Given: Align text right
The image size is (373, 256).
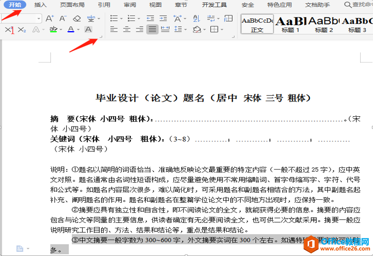Looking at the screenshot, I should (x=140, y=29).
